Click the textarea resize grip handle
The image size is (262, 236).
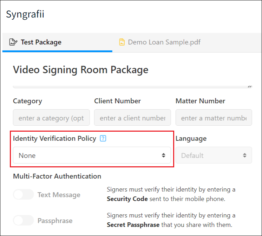[250, 86]
